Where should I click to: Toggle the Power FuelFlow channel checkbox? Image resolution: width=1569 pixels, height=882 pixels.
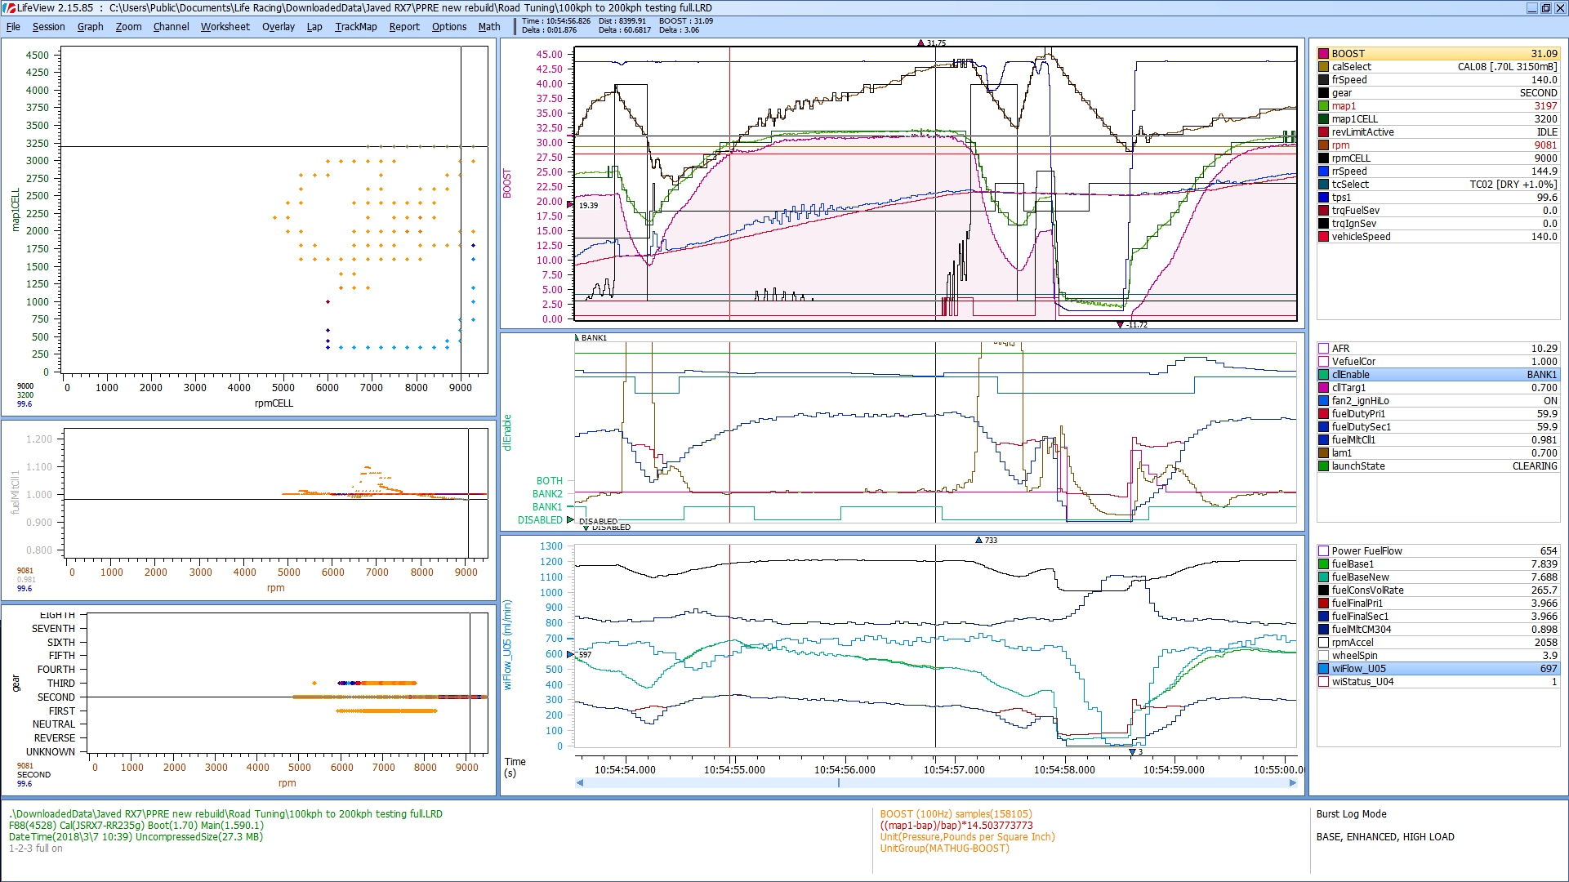pyautogui.click(x=1323, y=551)
